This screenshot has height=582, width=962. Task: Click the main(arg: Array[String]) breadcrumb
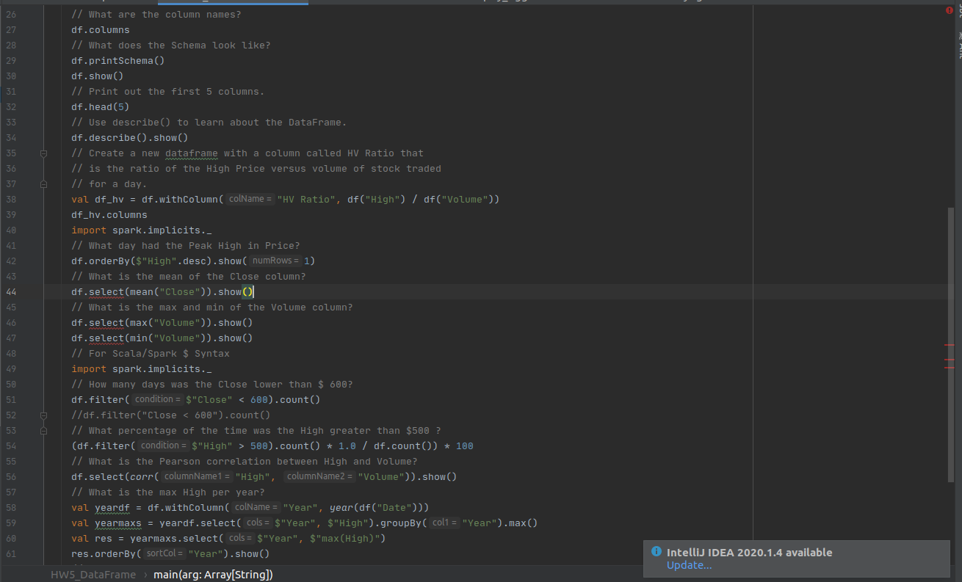point(213,575)
